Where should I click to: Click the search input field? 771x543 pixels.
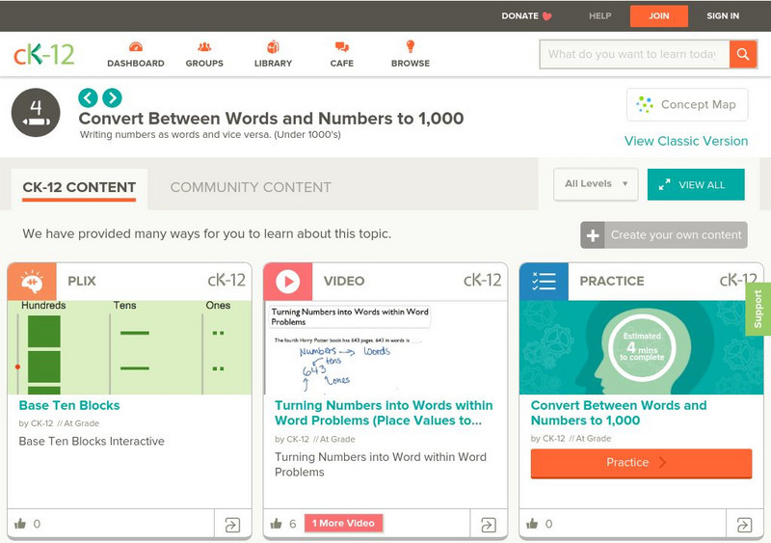tap(634, 54)
